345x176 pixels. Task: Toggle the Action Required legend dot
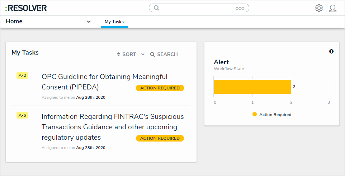(255, 115)
